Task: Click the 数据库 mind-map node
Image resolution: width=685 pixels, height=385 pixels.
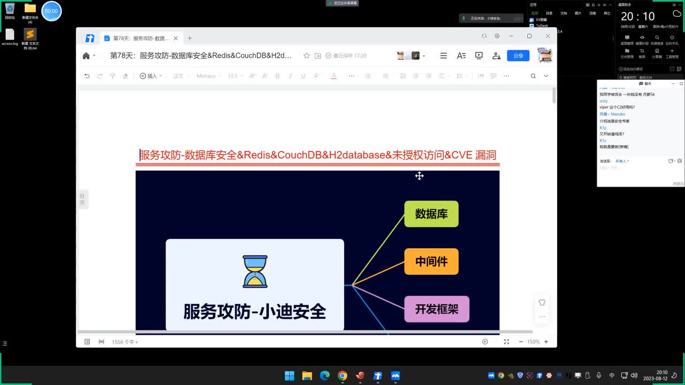Action: (431, 214)
